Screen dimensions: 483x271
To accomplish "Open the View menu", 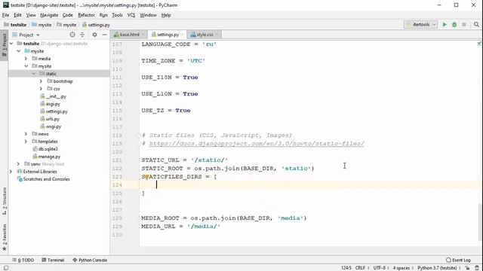I will click(31, 15).
